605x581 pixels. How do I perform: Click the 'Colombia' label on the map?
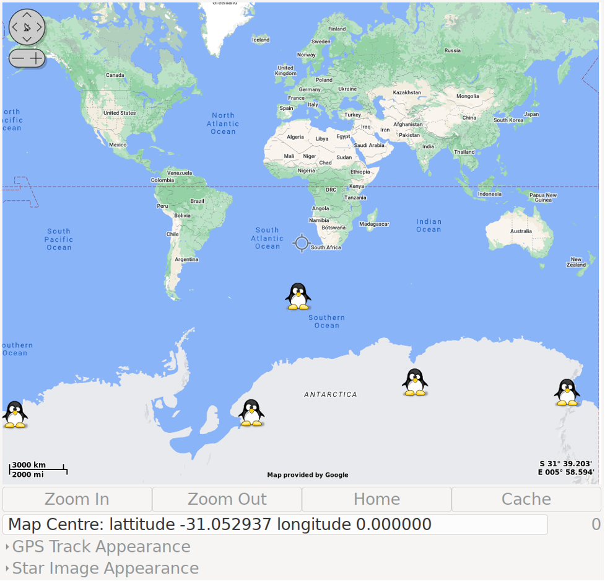pyautogui.click(x=162, y=180)
